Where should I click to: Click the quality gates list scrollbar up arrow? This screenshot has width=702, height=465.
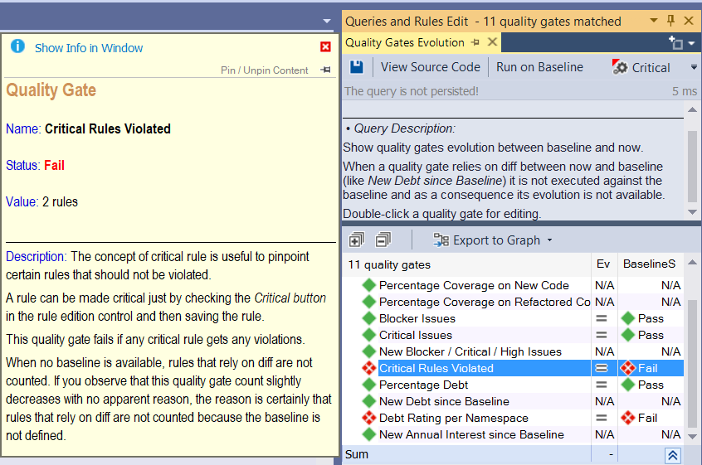click(692, 262)
